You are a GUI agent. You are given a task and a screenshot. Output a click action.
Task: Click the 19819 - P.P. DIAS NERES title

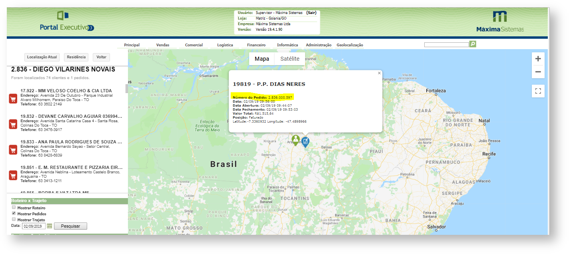269,84
